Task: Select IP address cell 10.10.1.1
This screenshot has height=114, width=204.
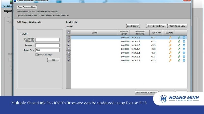Action: pos(136,38)
